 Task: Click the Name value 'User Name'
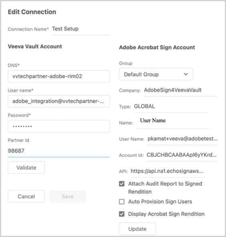[153, 120]
